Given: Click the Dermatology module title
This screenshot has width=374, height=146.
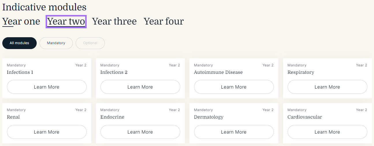Looking at the screenshot, I should pyautogui.click(x=209, y=117).
